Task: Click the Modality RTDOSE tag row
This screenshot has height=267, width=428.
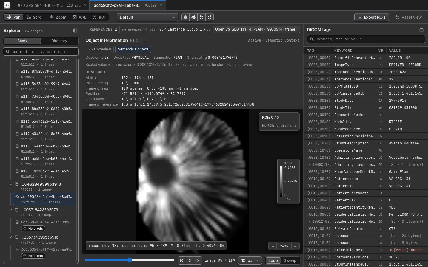Action: click(366, 122)
